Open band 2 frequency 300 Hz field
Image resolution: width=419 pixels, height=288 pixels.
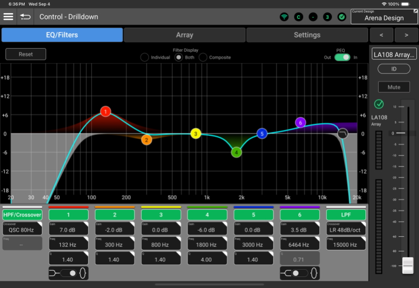tap(114, 243)
